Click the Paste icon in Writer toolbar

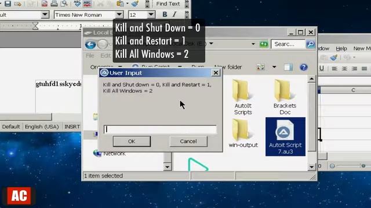120,3
